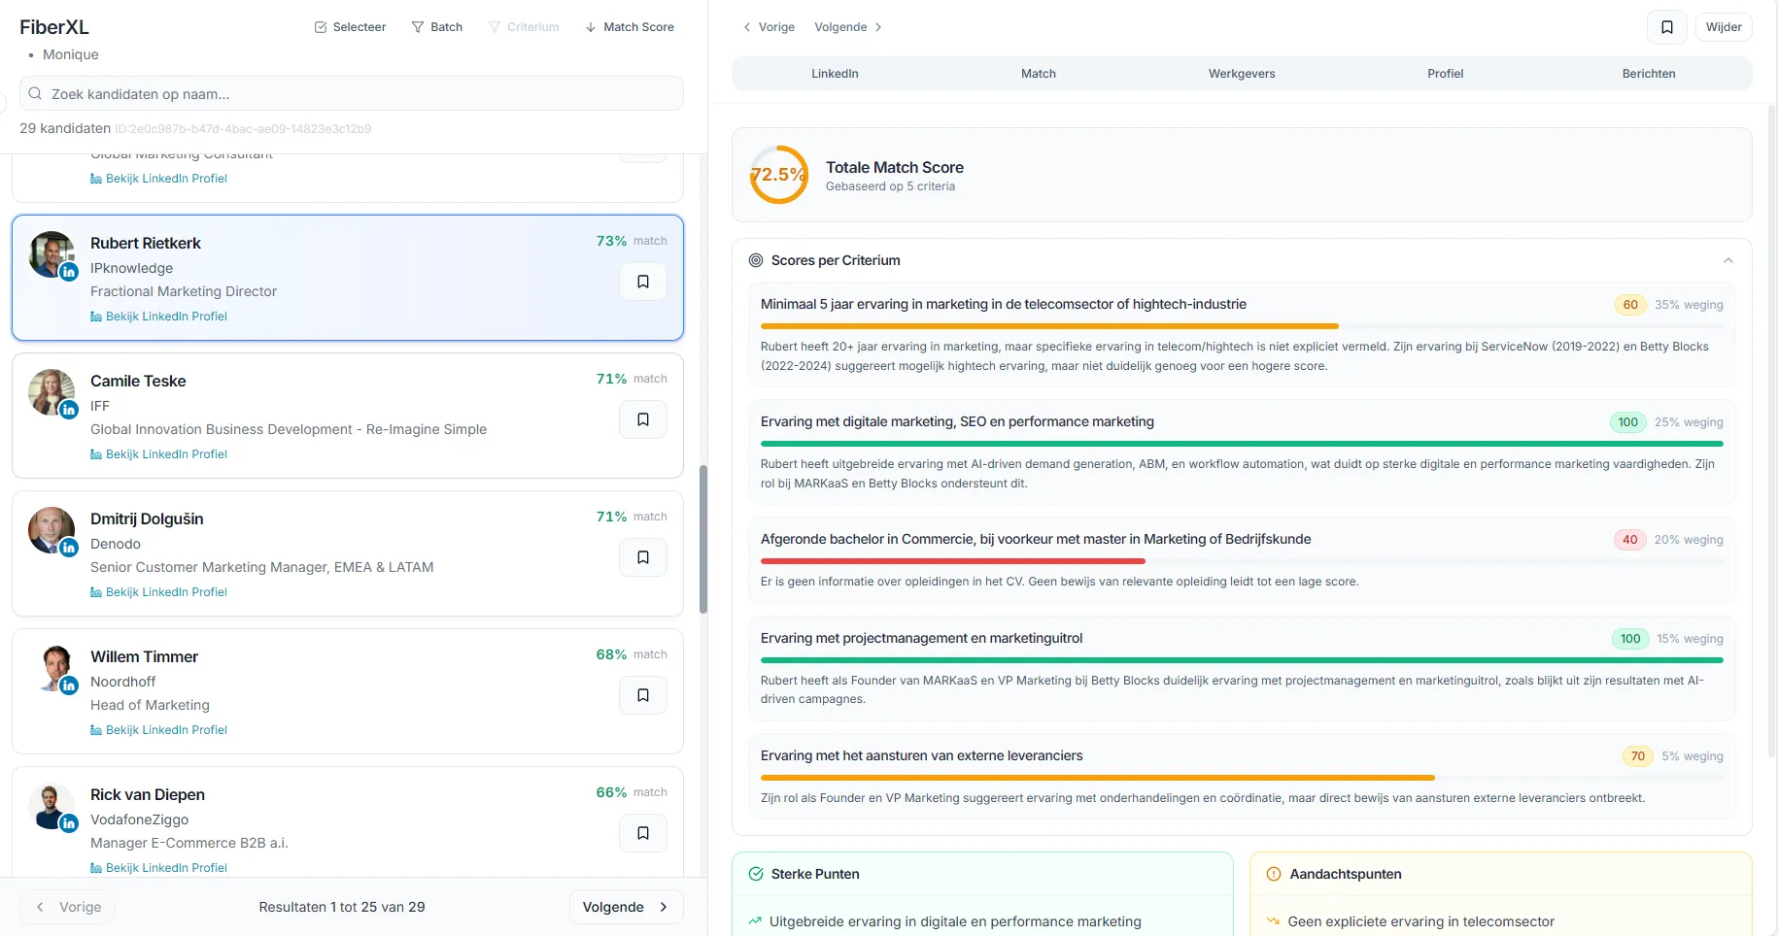Collapse the Scores per Criterium section

coord(1728,260)
